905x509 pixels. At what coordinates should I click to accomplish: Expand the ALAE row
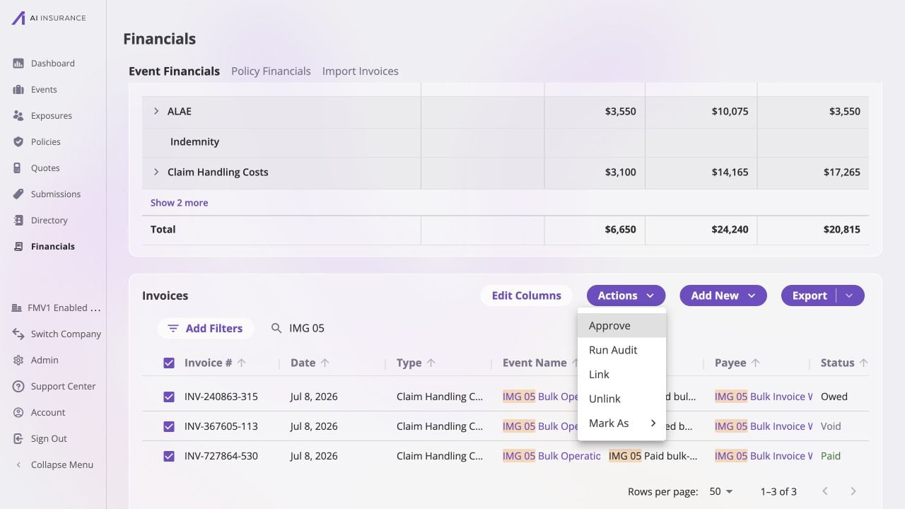pos(156,112)
